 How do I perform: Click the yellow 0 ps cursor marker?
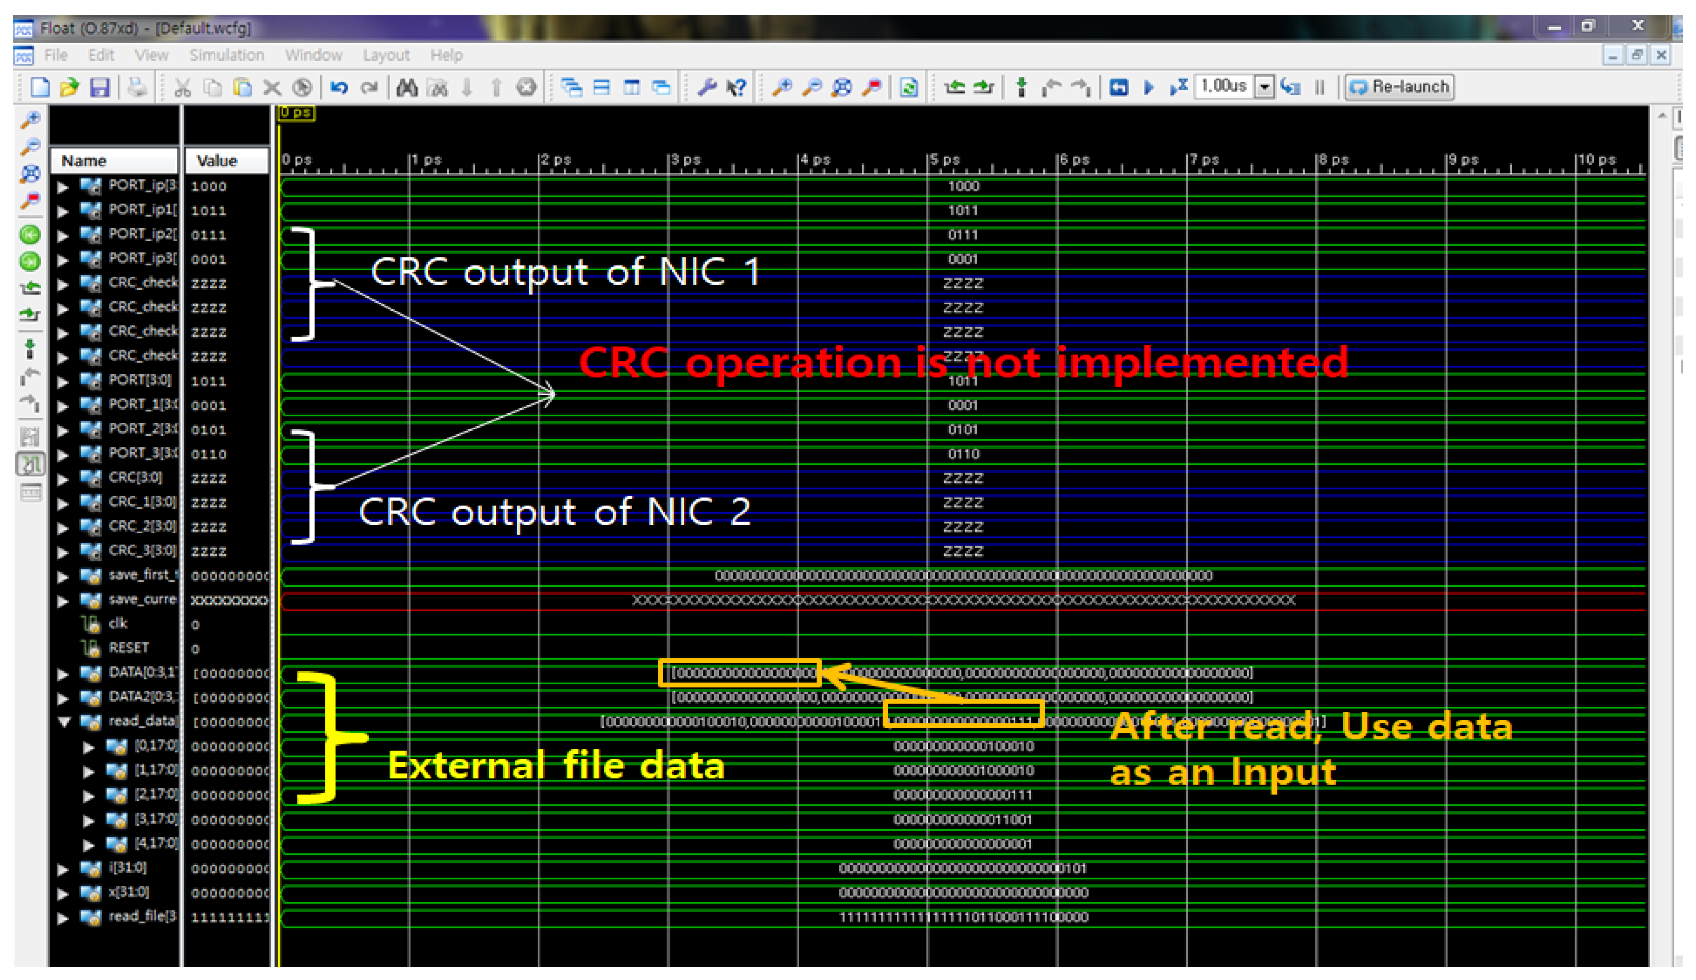coord(296,112)
